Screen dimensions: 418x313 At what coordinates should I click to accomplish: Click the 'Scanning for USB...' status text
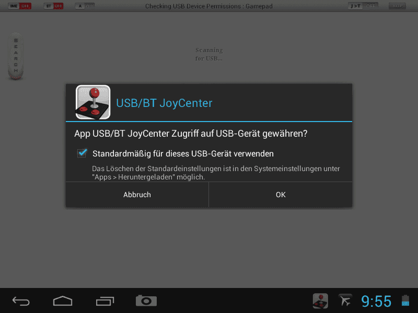(x=208, y=54)
